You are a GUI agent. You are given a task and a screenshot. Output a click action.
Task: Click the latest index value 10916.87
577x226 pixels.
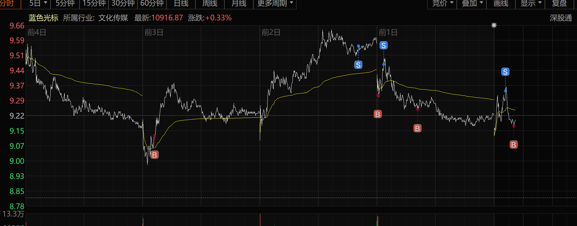(167, 18)
